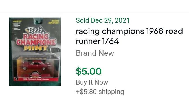Click the 'Buy It Now' label
189x112 pixels.
(x=92, y=83)
